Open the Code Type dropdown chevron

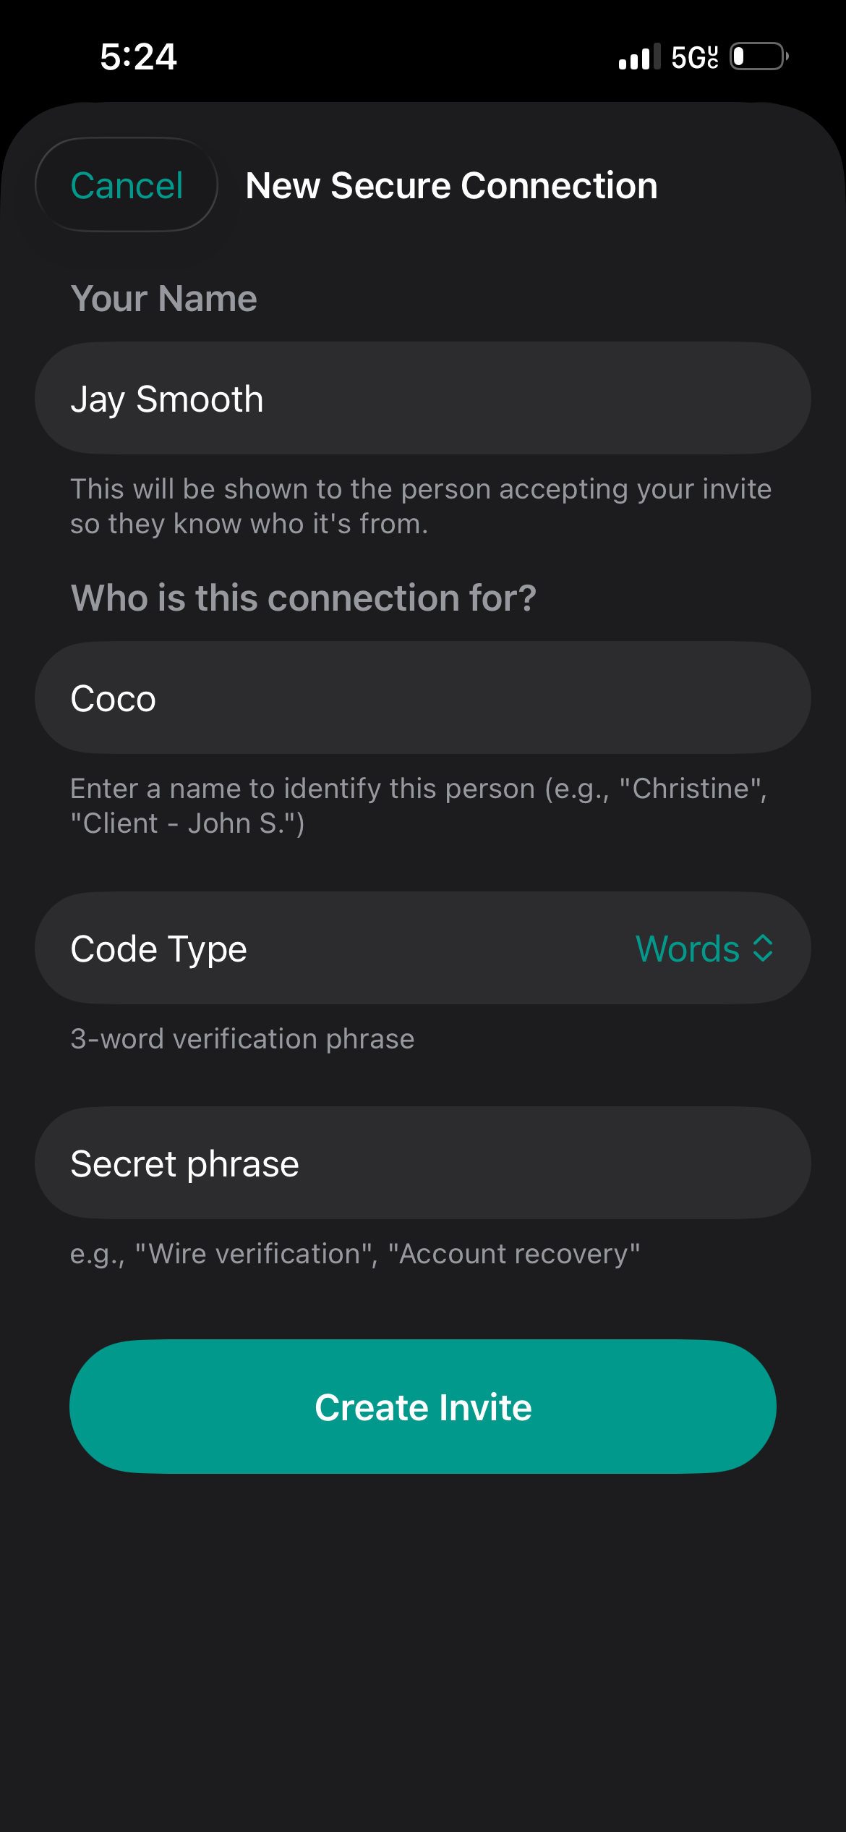(763, 948)
